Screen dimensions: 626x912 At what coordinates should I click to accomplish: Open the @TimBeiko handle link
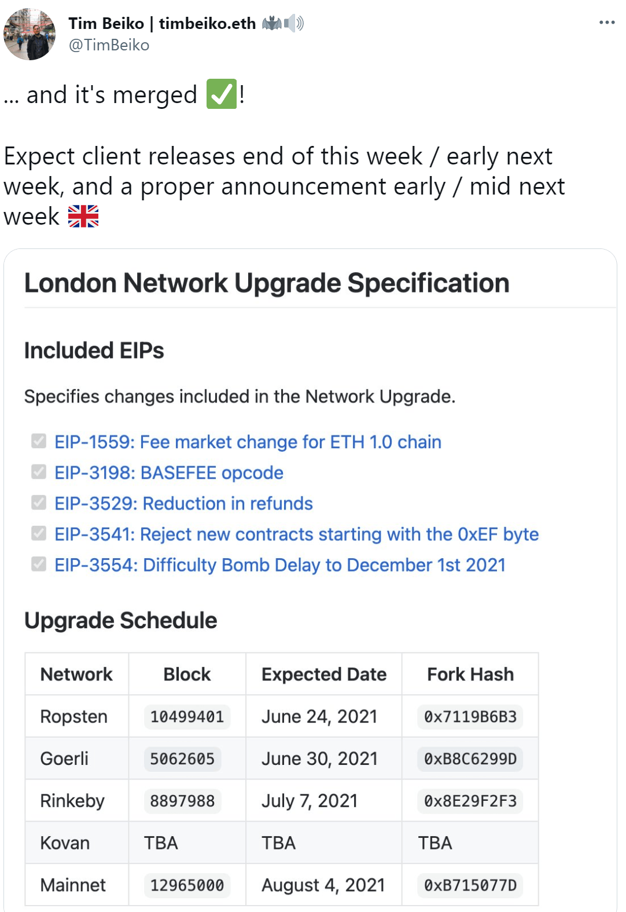[x=109, y=45]
